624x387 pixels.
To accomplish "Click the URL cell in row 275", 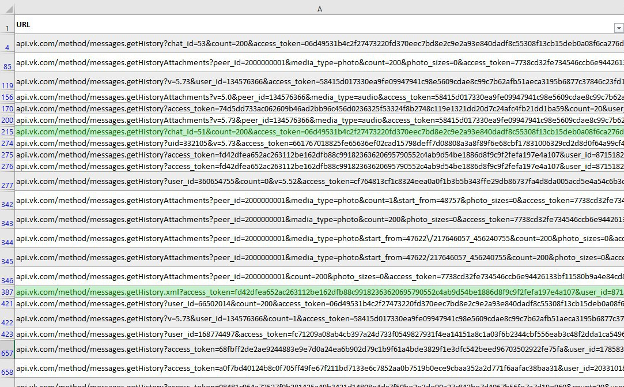I will 320,155.
